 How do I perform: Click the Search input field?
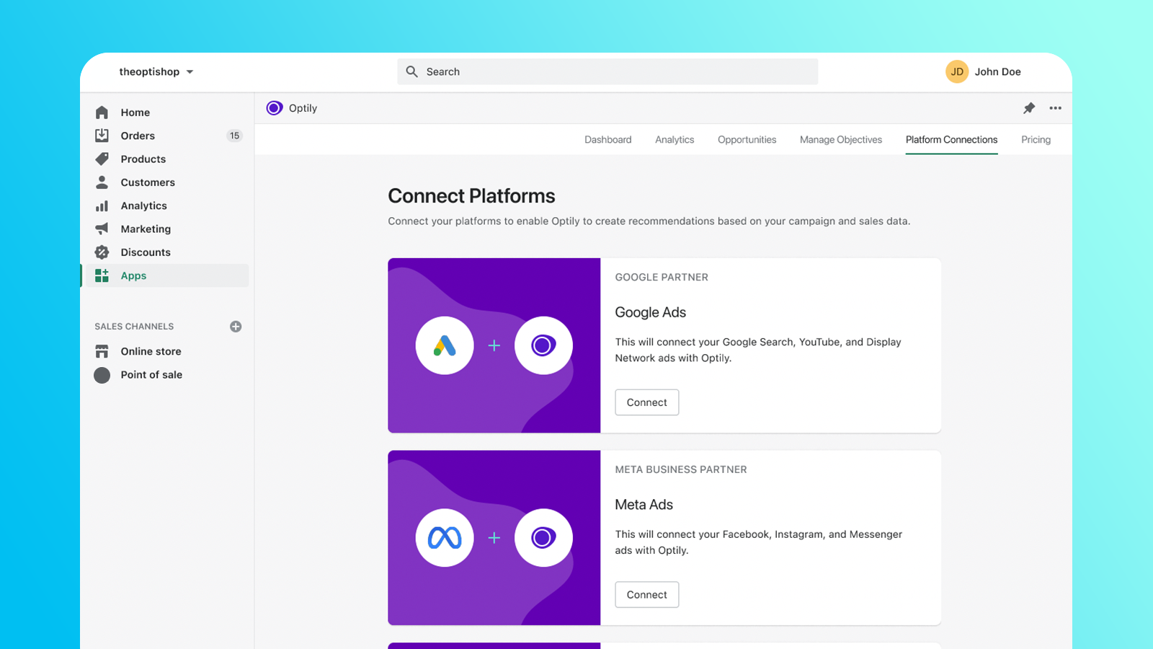coord(607,71)
